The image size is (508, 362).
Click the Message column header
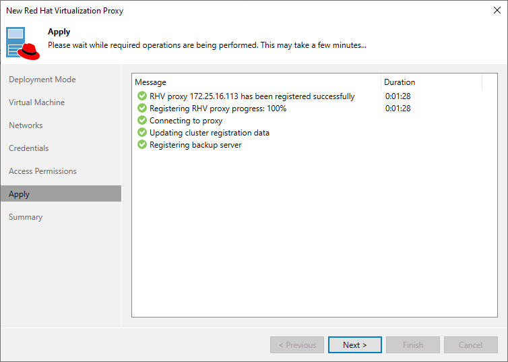point(256,82)
